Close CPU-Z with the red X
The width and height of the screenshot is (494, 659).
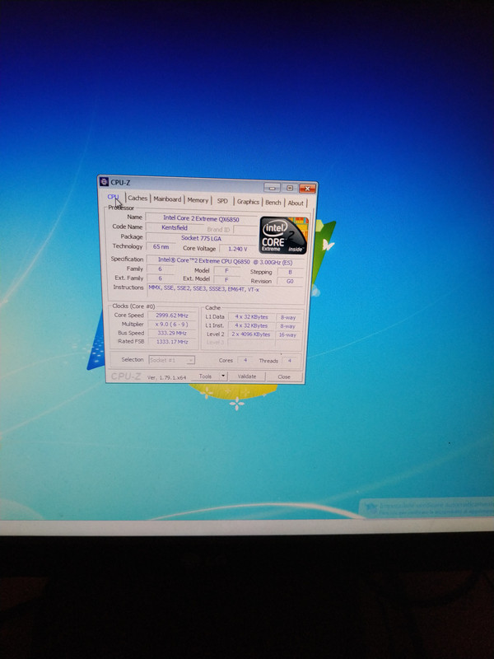[307, 189]
